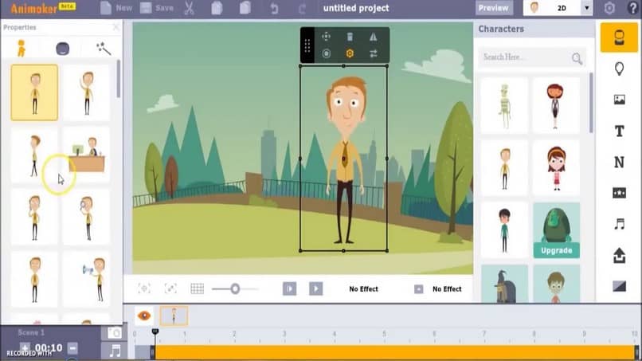This screenshot has height=361, width=642.
Task: Choose the red-haired woman in black dress
Action: point(556,106)
